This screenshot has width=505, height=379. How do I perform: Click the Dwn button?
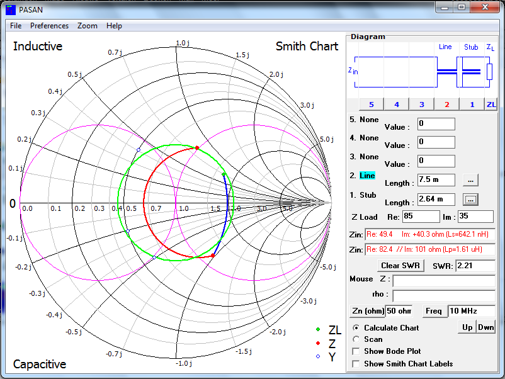[485, 327]
